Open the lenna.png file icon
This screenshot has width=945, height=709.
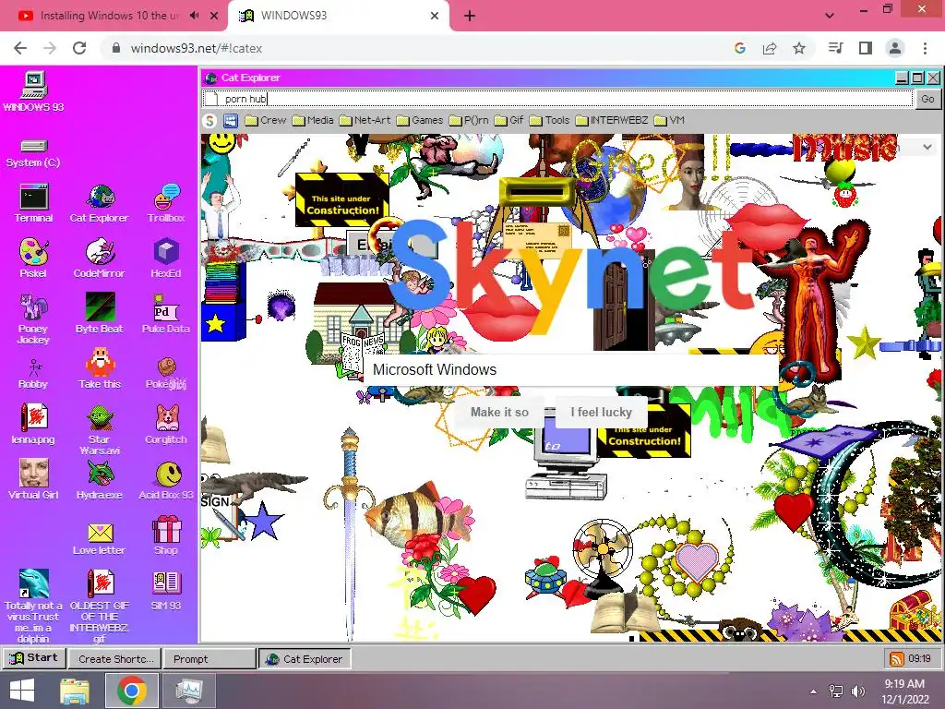pos(33,425)
